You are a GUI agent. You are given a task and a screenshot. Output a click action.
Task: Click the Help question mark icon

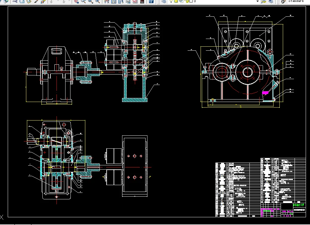(x=151, y=1)
